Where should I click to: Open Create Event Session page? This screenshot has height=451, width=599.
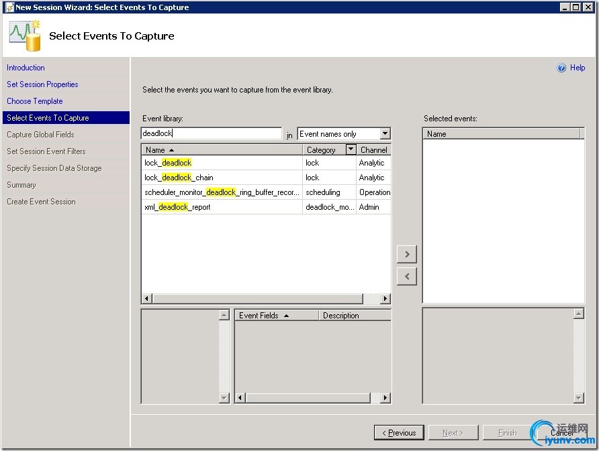pyautogui.click(x=41, y=202)
